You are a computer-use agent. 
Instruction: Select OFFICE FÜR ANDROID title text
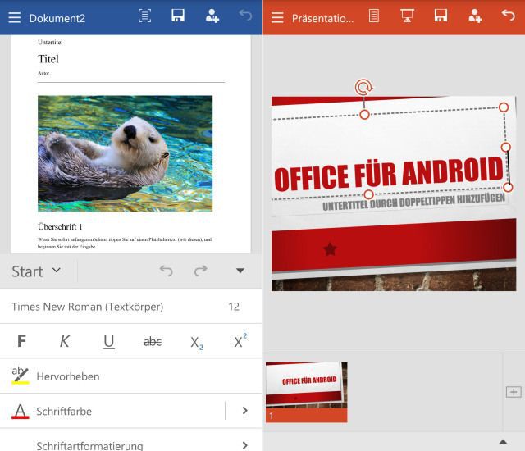(x=388, y=175)
